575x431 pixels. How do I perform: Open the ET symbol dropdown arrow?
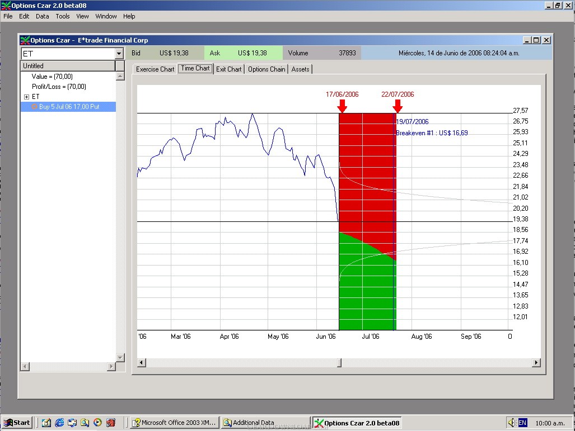(119, 54)
